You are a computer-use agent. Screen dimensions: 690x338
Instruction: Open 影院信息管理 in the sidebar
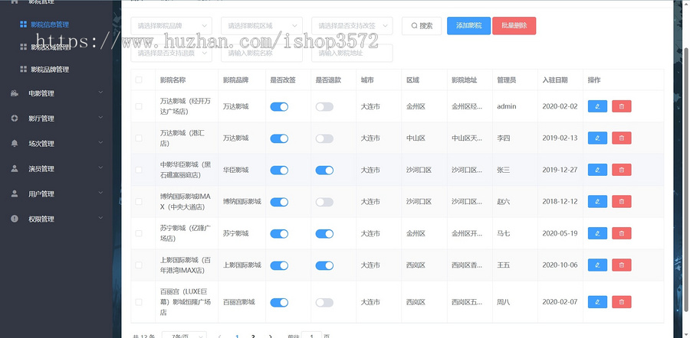[x=50, y=24]
